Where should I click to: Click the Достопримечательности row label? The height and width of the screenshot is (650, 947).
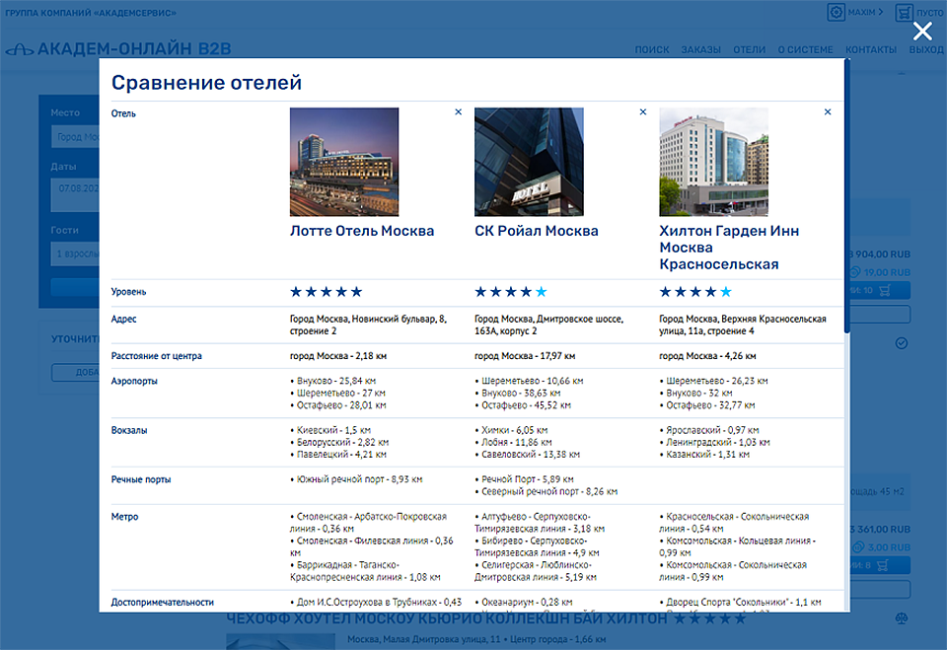pyautogui.click(x=163, y=603)
